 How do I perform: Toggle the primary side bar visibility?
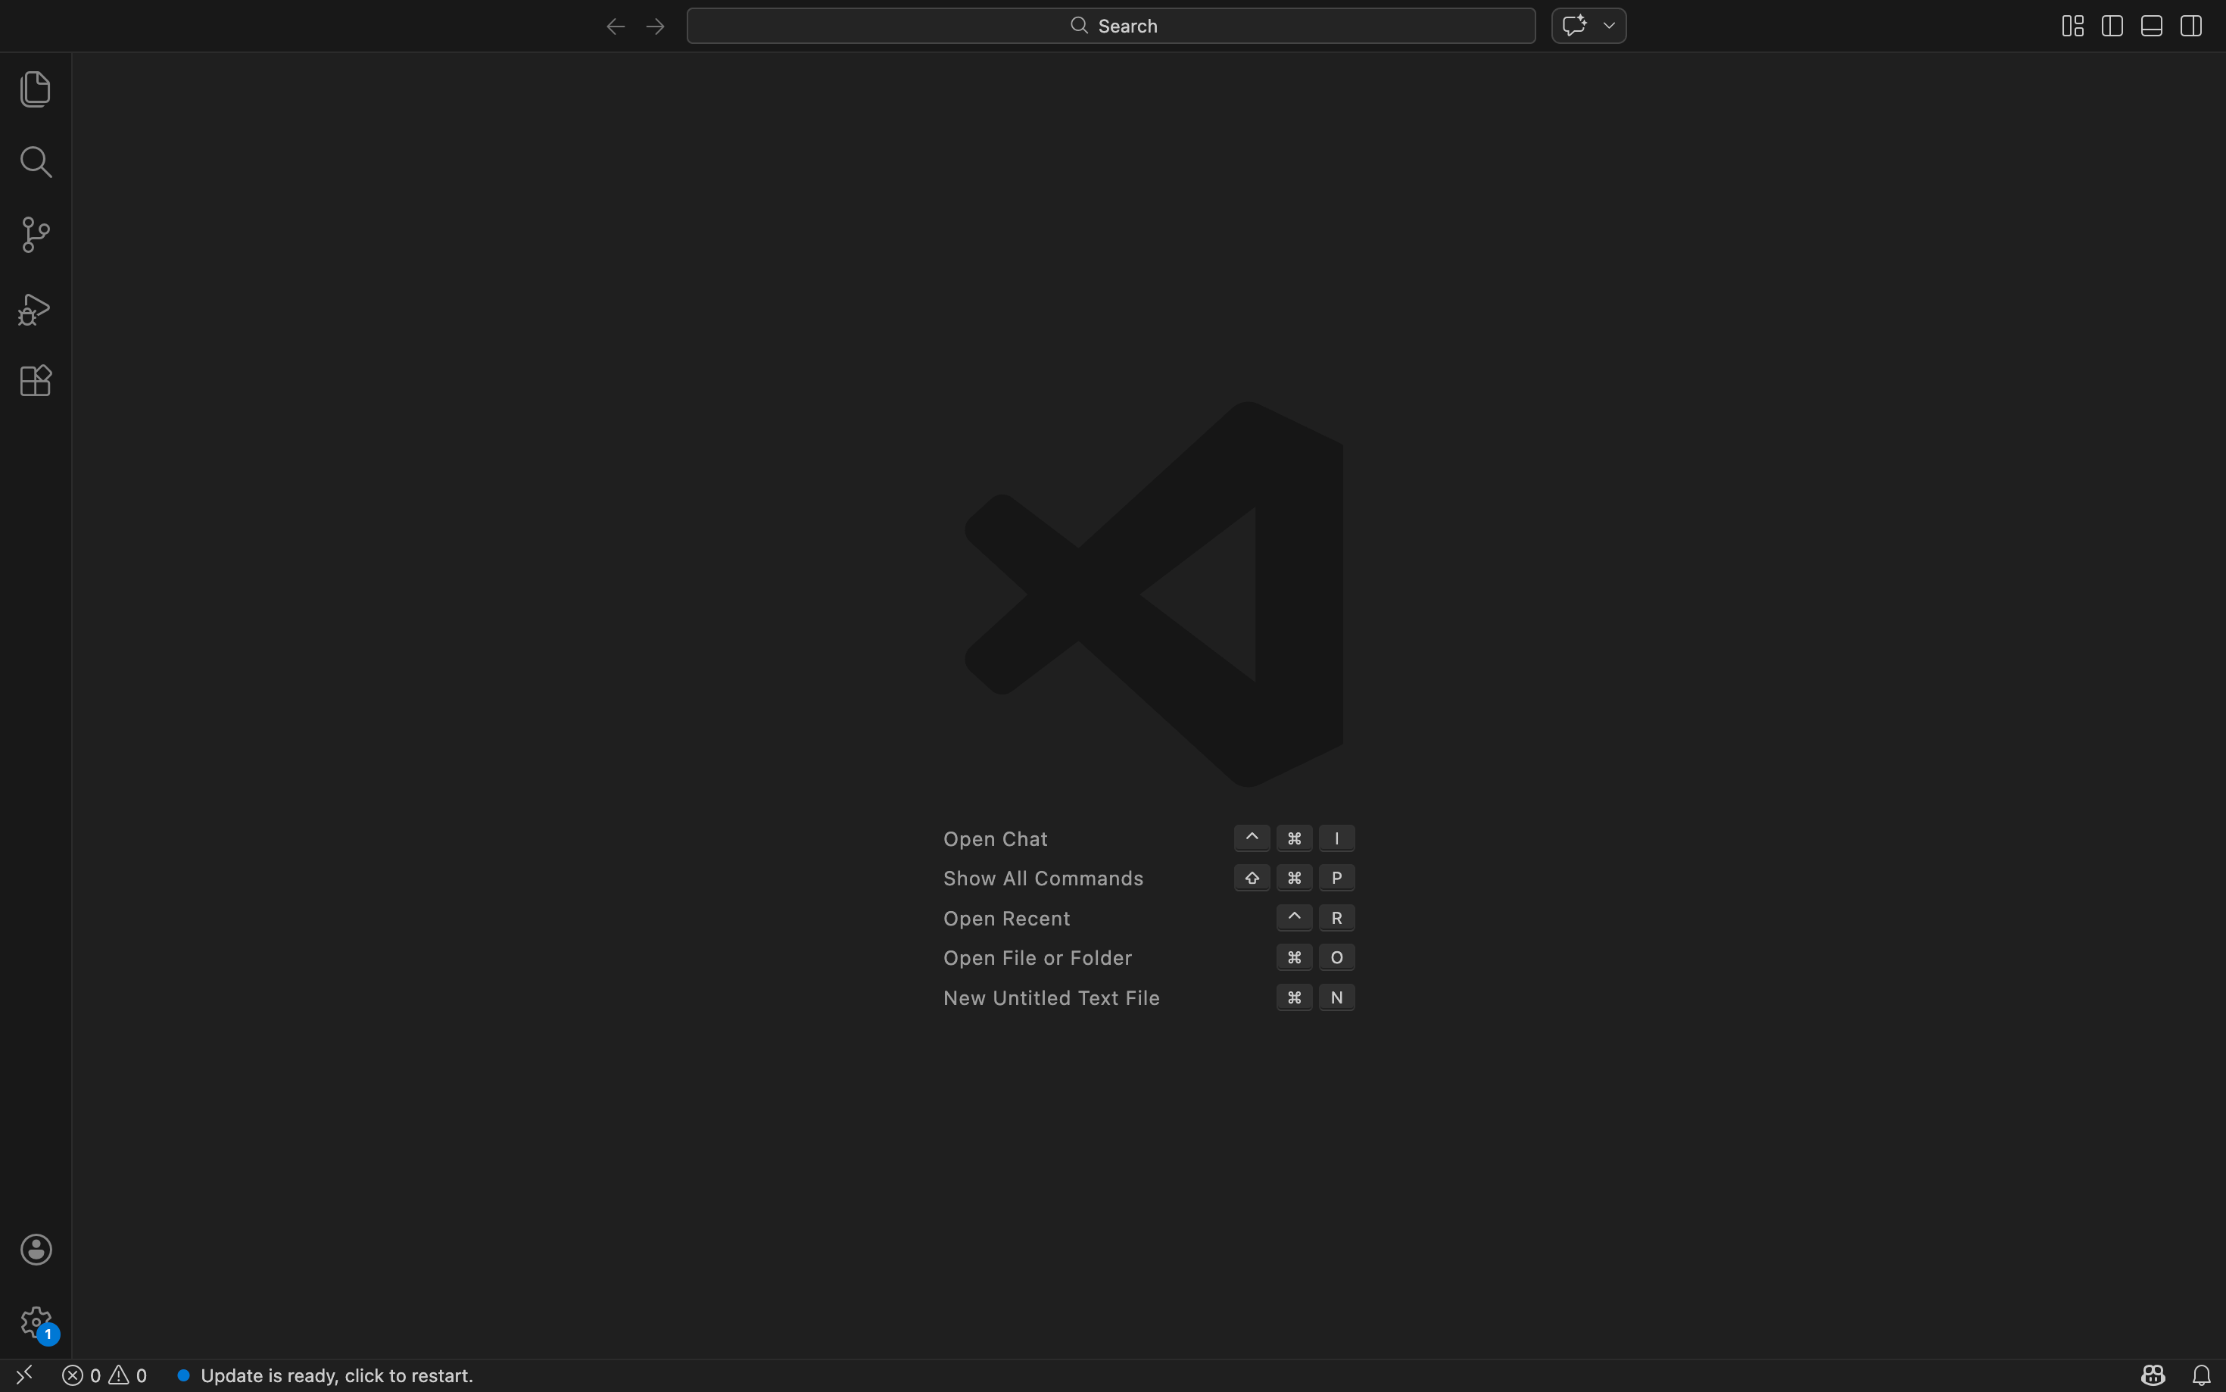coord(2112,26)
